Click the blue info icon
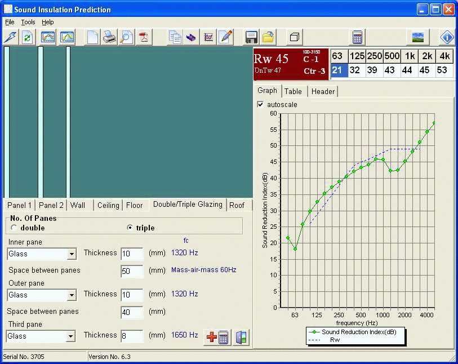Image resolution: width=458 pixels, height=364 pixels. click(447, 37)
